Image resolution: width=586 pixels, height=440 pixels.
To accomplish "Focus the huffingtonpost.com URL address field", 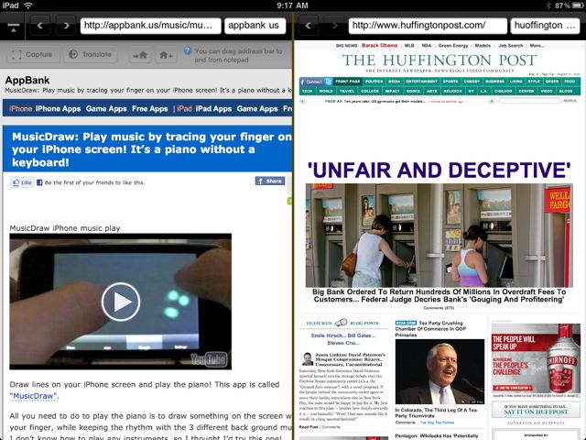I will 428,26.
